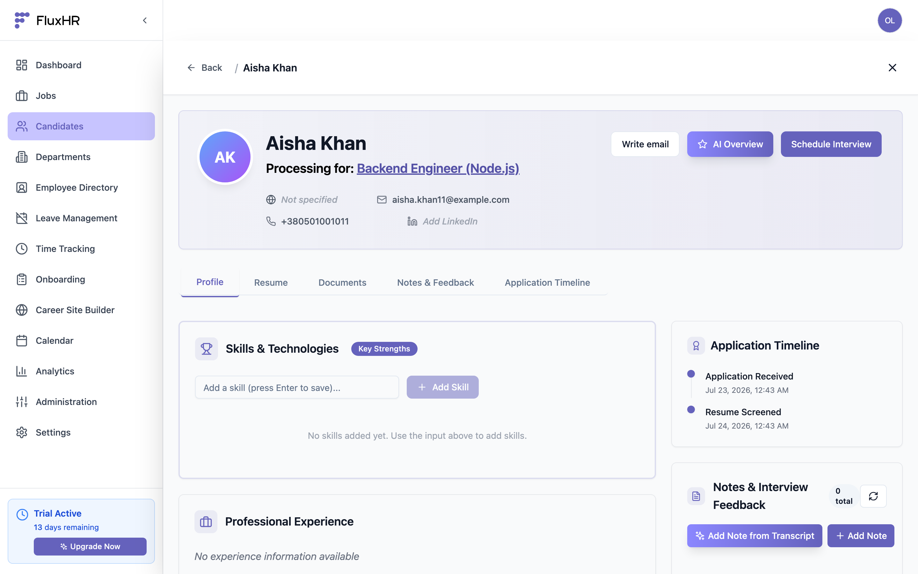Screen dimensions: 918x574
Task: Go to Employee Directory menu item
Action: click(x=81, y=188)
